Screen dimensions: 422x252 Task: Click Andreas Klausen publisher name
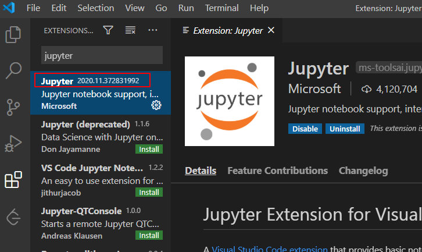pos(71,236)
